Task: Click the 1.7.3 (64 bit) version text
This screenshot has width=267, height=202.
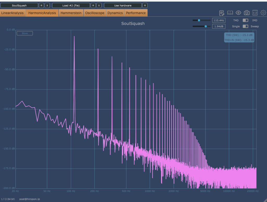Action: pyautogui.click(x=8, y=199)
